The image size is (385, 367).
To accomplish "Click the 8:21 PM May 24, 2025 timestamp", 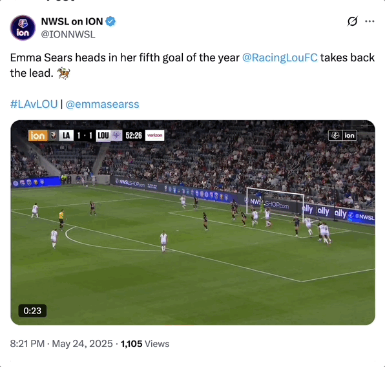I will 61,344.
